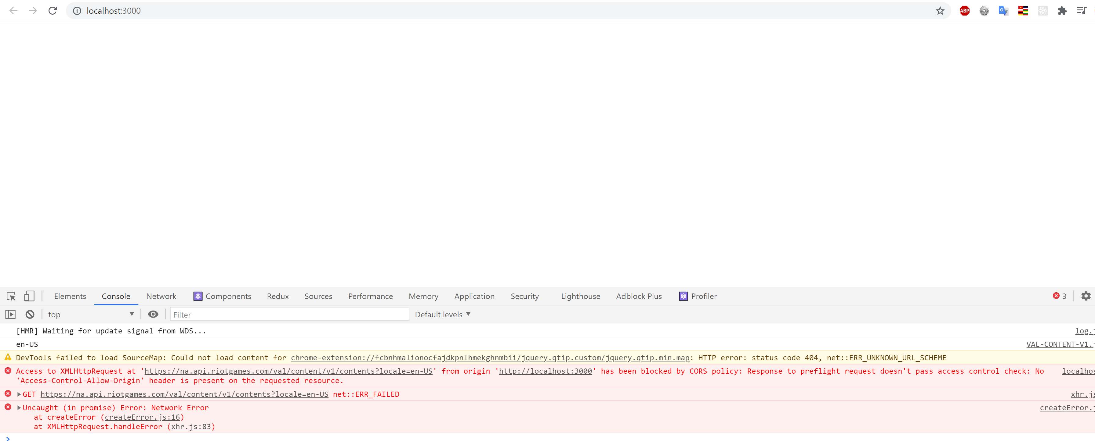Open DevTools settings gear
The image size is (1095, 441).
point(1086,296)
